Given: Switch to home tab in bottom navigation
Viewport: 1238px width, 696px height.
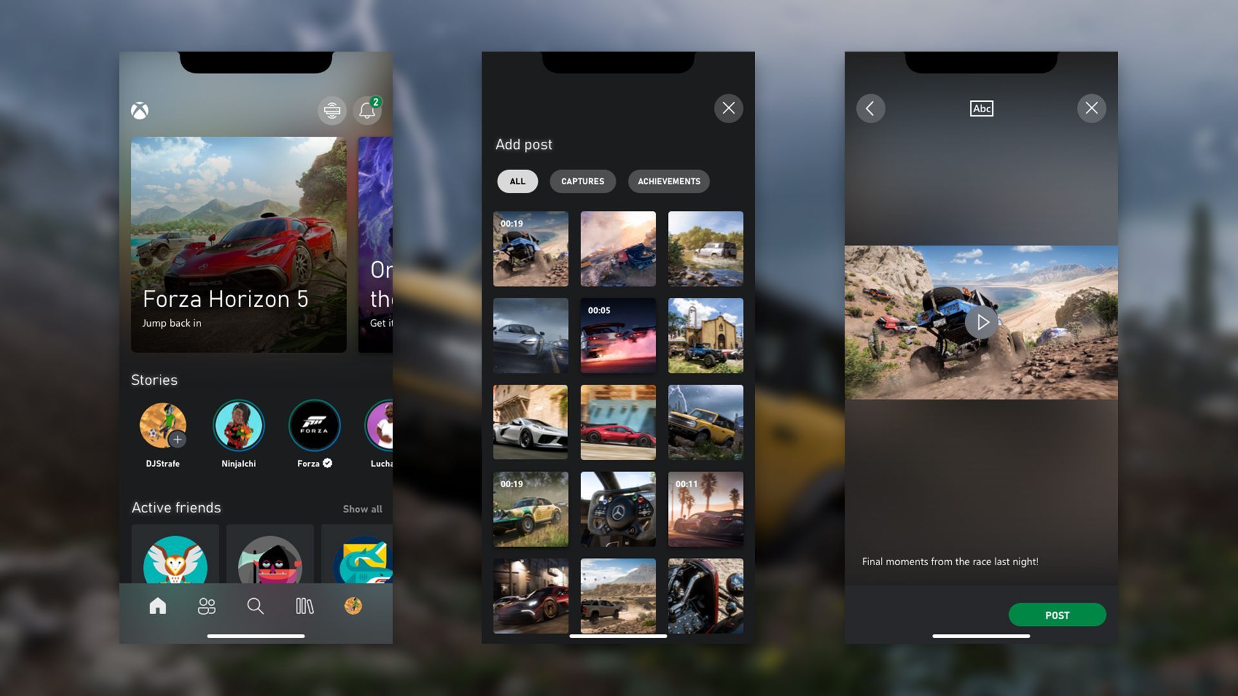Looking at the screenshot, I should coord(157,605).
